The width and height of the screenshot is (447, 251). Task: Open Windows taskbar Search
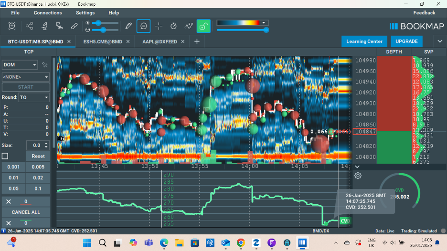[103, 243]
